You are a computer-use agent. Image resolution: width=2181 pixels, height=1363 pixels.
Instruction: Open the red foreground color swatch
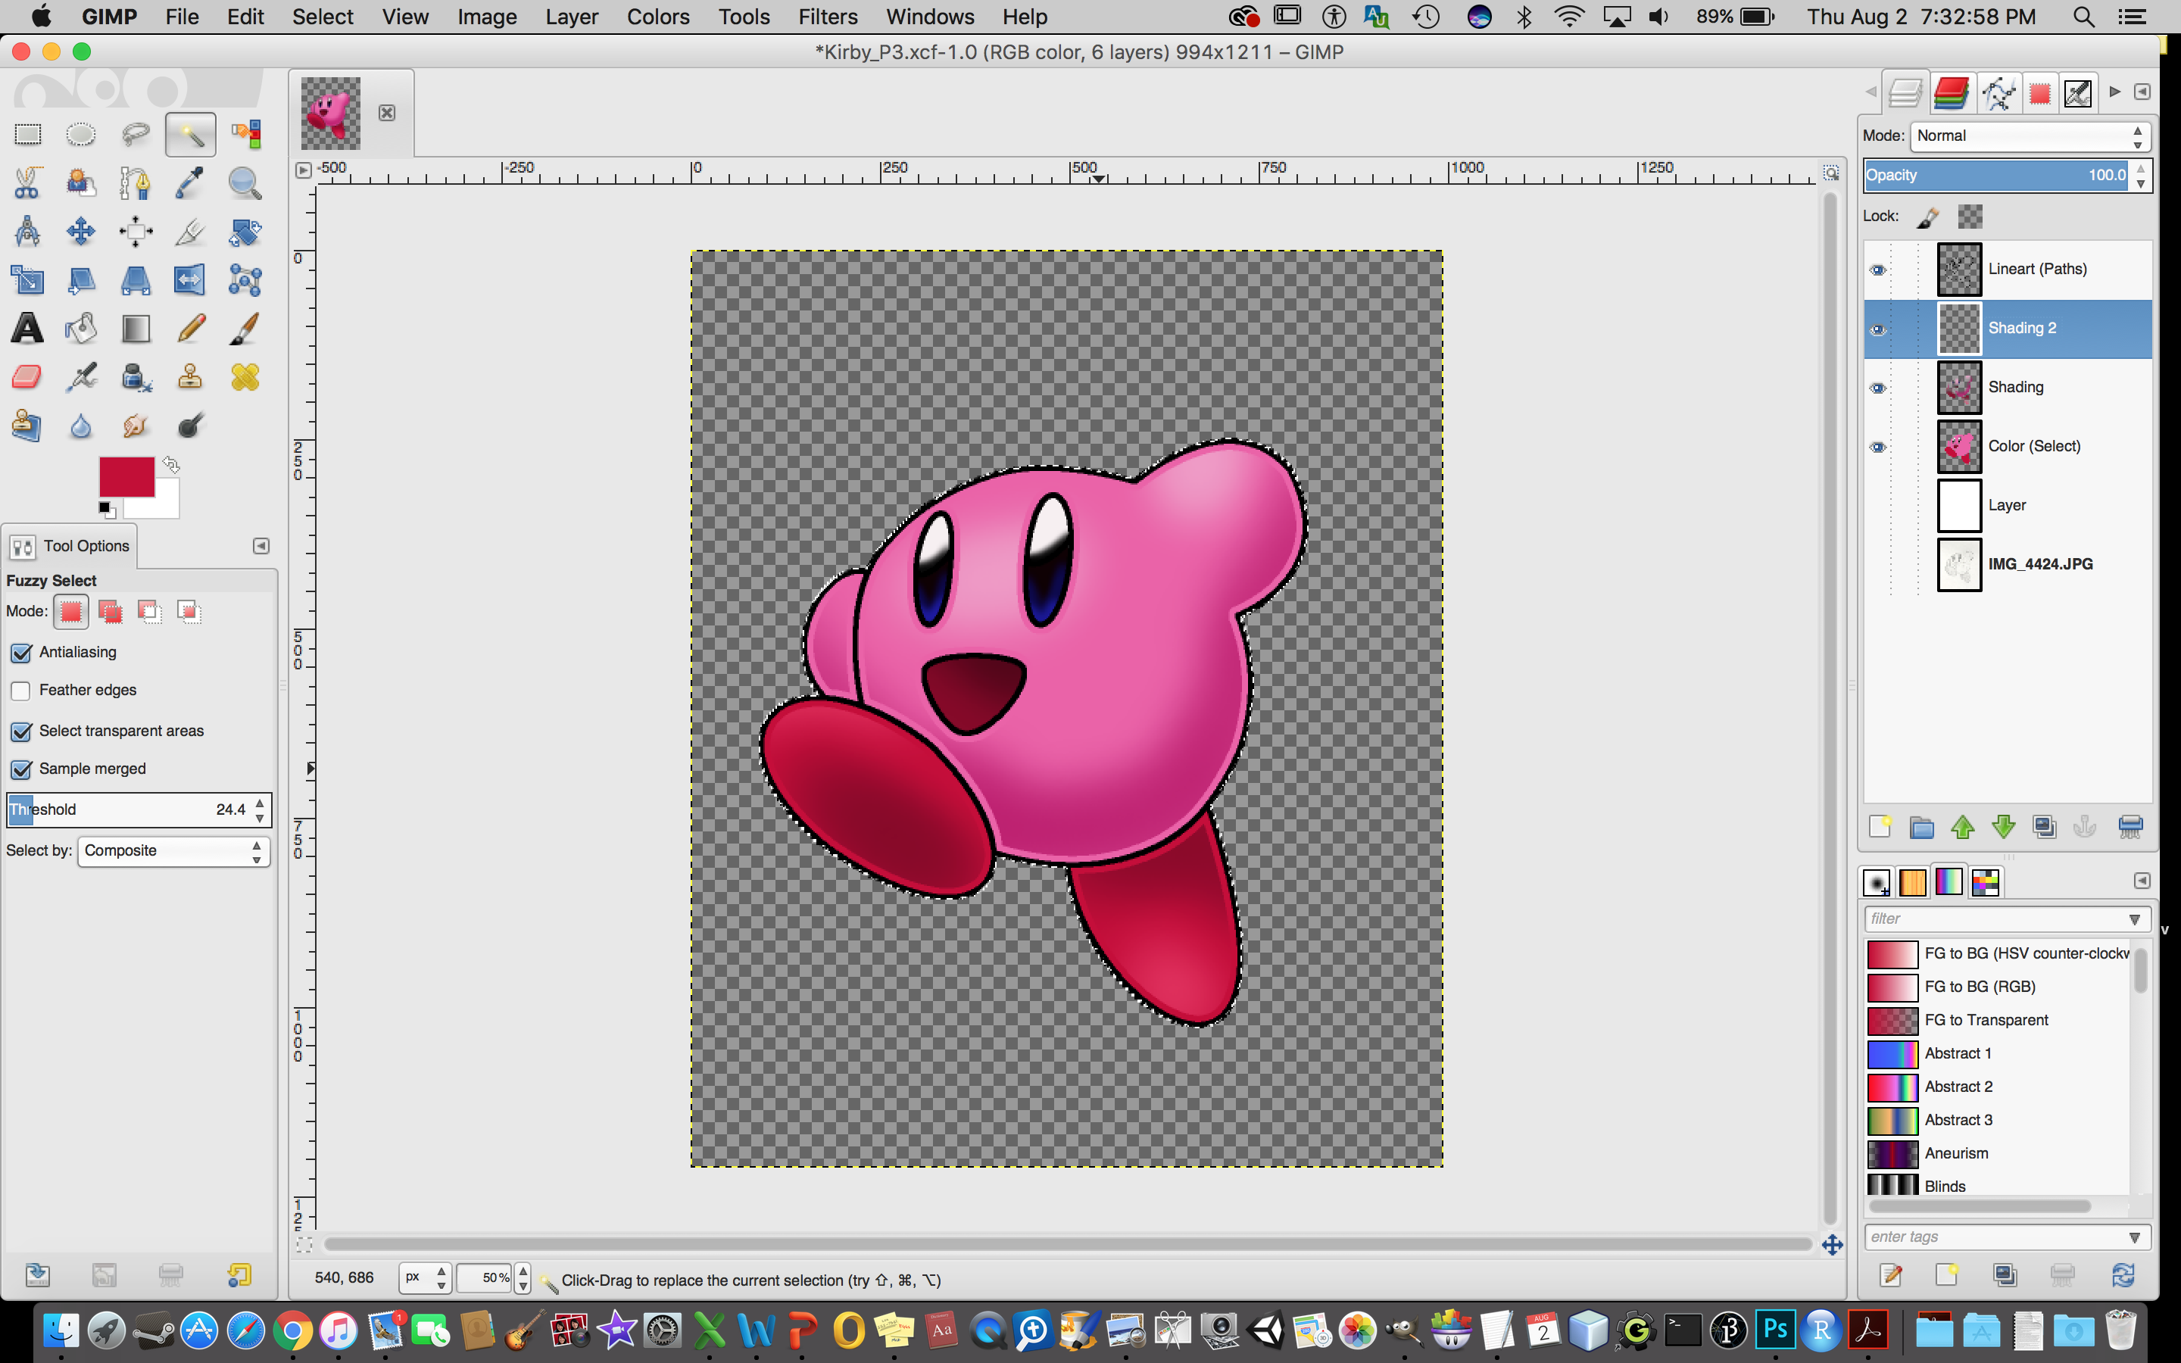[x=126, y=476]
